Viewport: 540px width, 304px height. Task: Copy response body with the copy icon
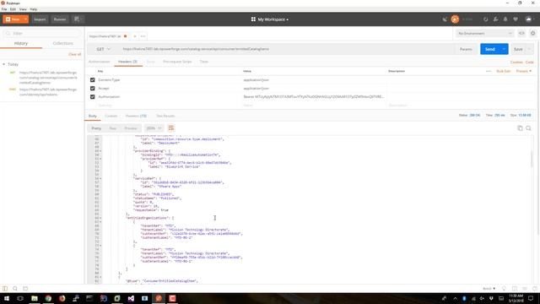point(520,128)
